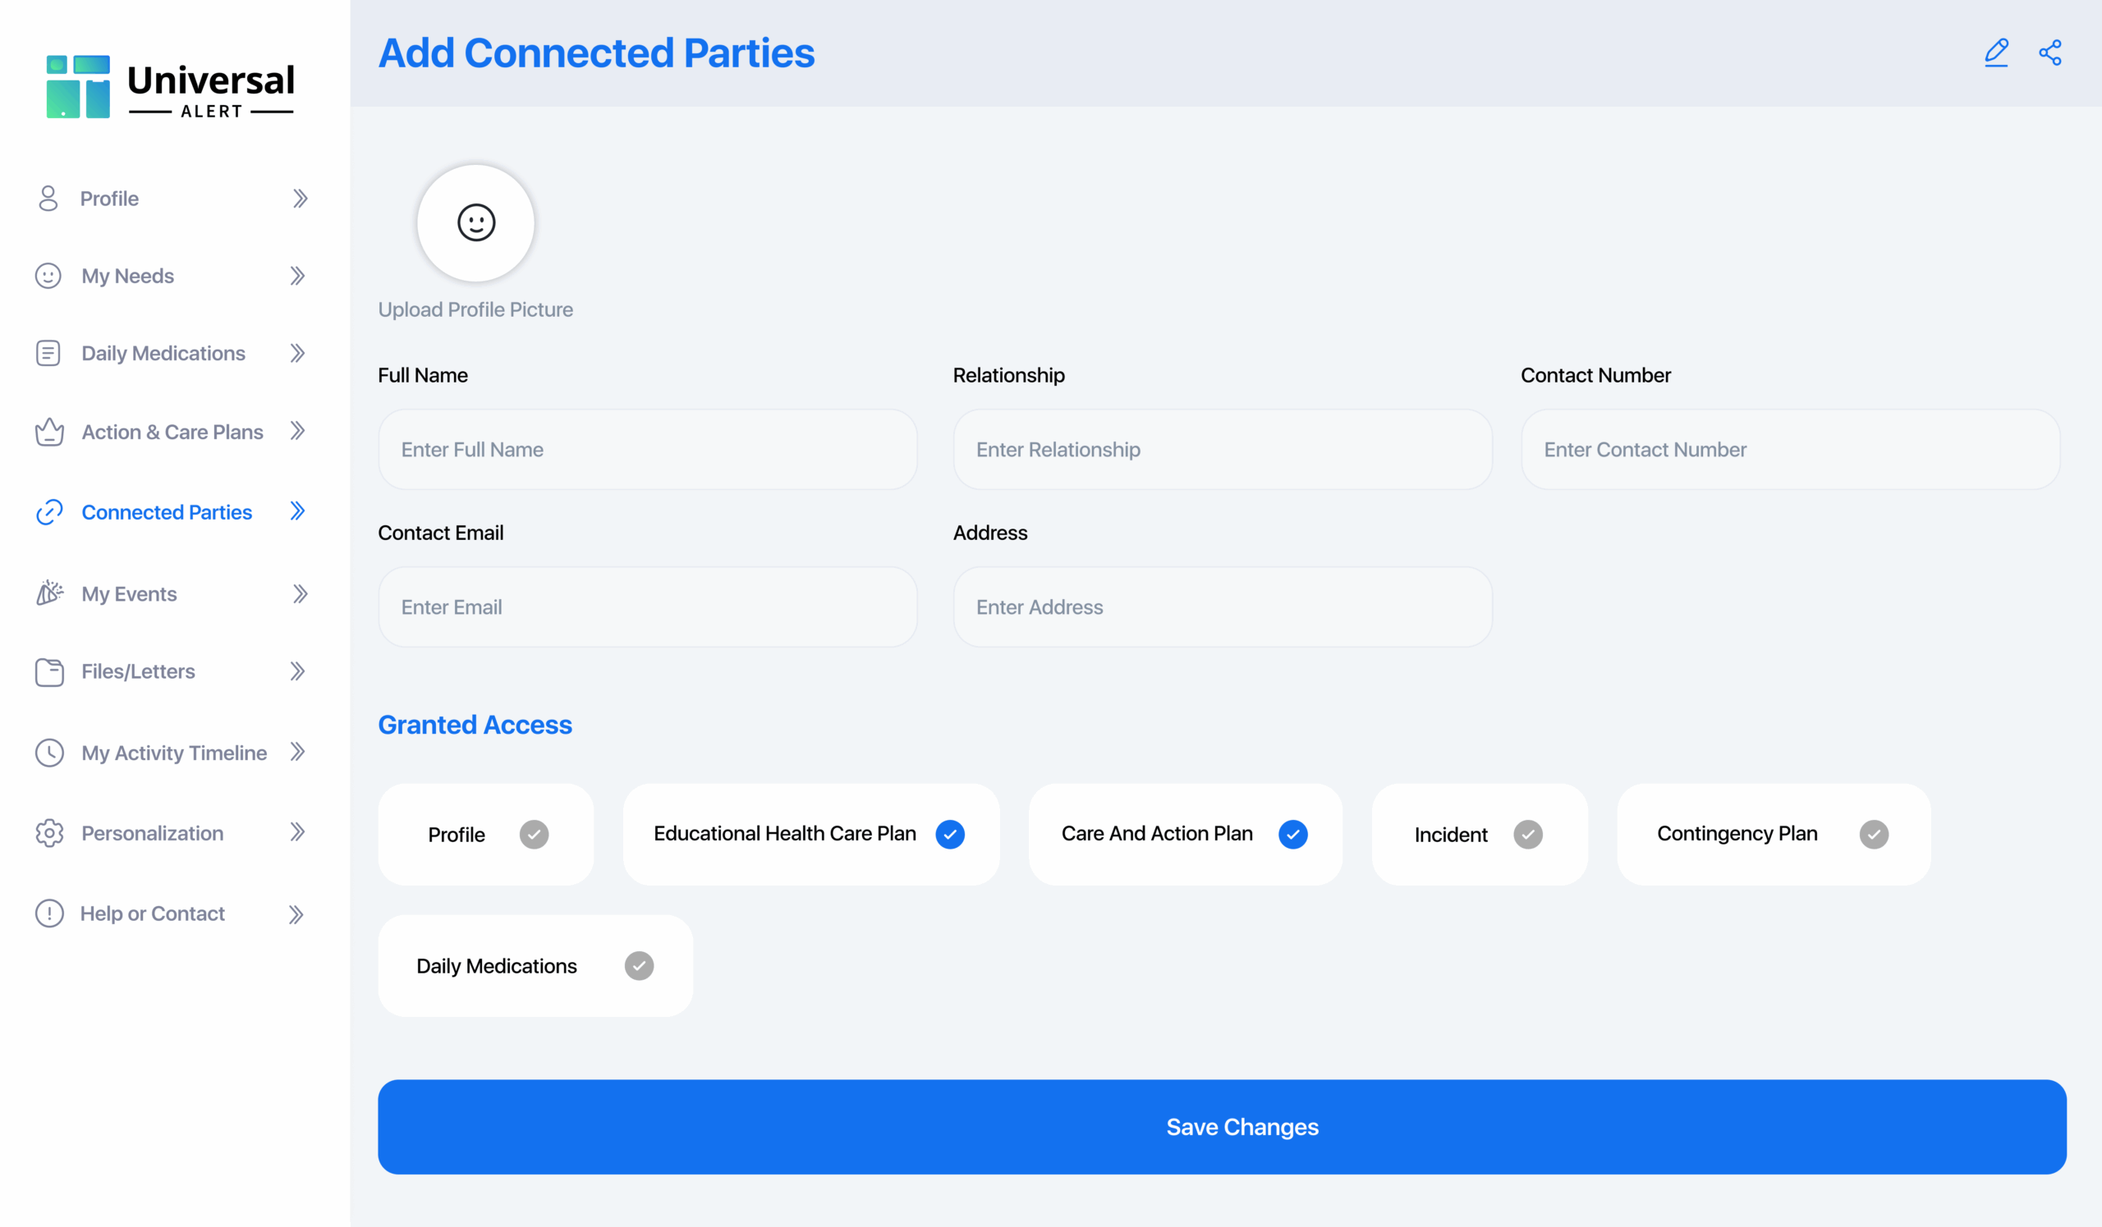This screenshot has height=1227, width=2102.
Task: Enable Profile access checkmark
Action: (534, 834)
